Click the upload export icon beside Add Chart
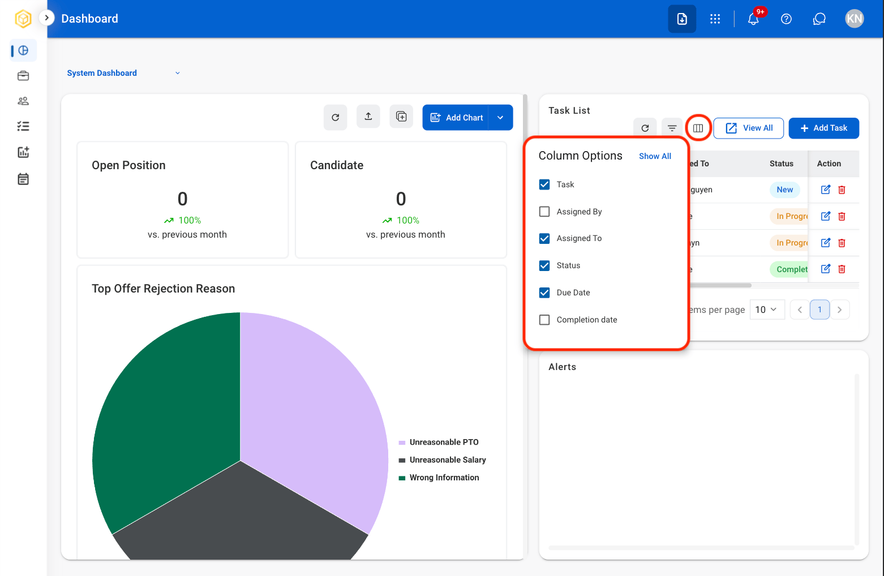 click(x=368, y=117)
